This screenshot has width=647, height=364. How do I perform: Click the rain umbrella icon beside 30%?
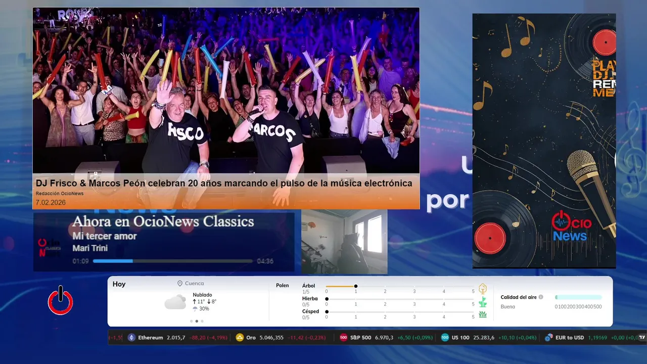195,308
